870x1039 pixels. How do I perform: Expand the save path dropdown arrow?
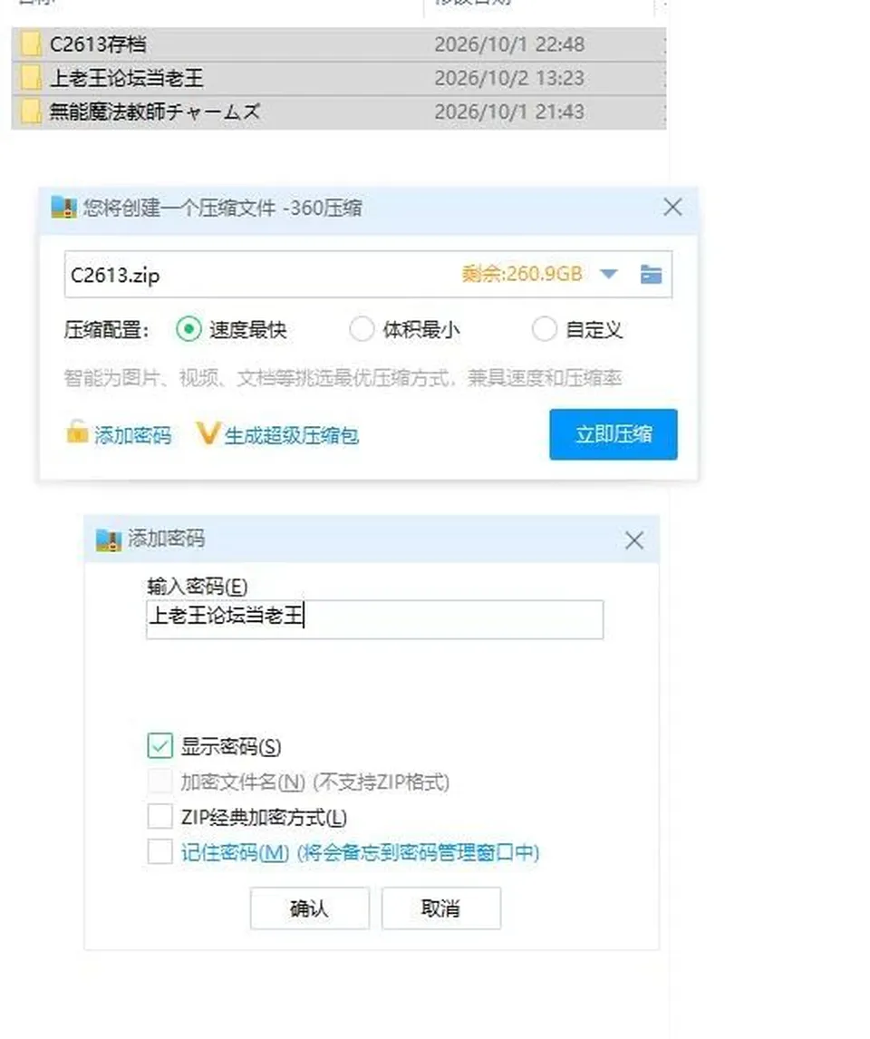click(x=608, y=274)
